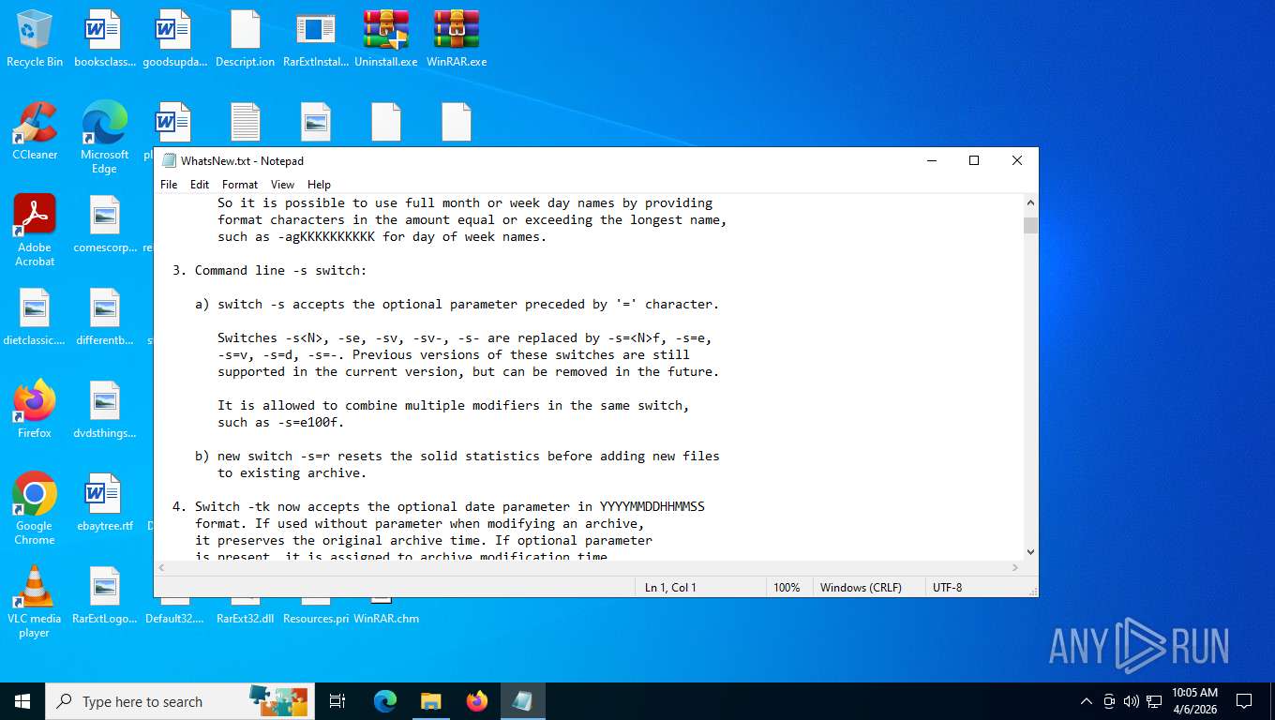Click Firefox icon in the taskbar
The width and height of the screenshot is (1275, 720).
point(477,701)
